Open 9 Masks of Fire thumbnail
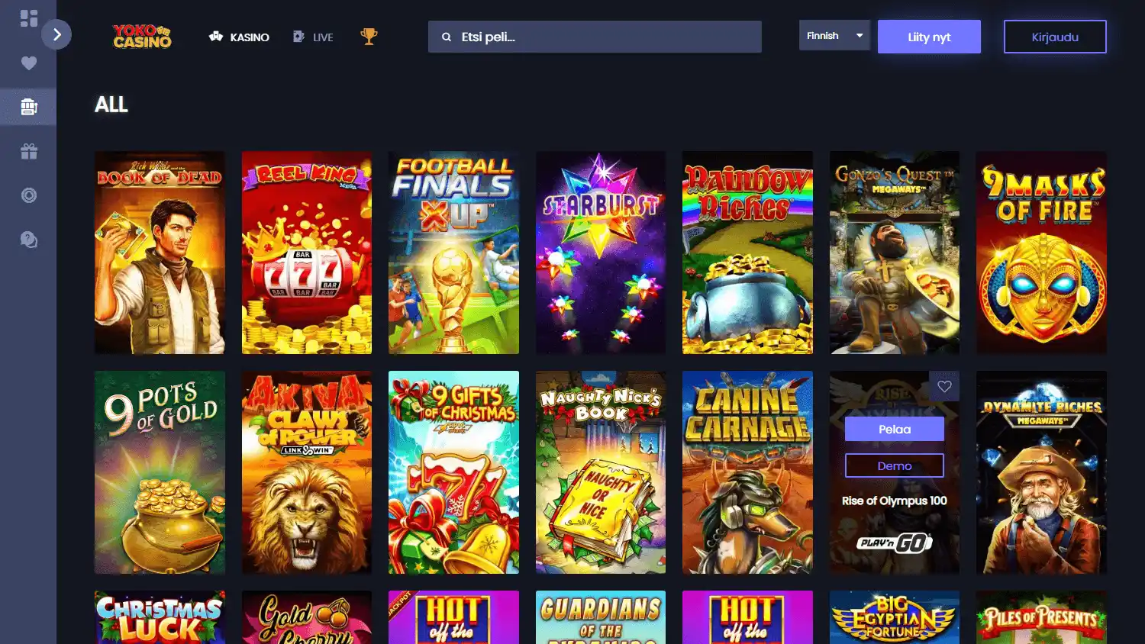 (1041, 253)
